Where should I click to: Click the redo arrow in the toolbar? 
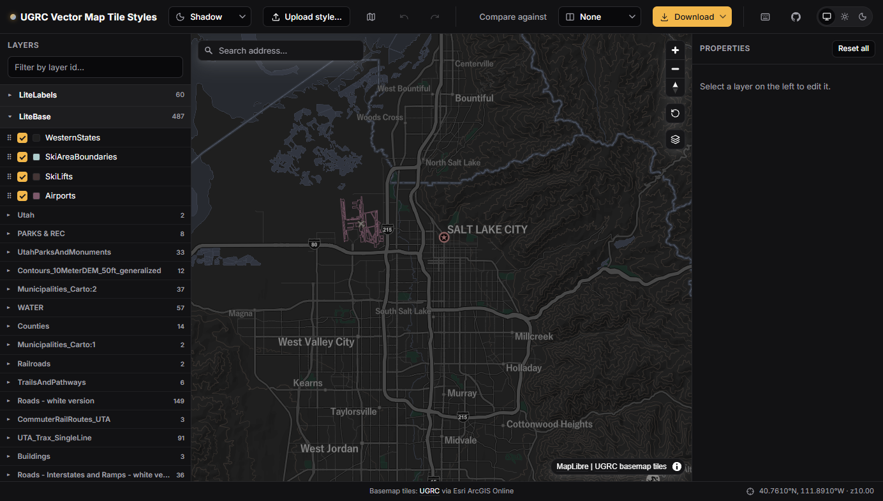click(x=435, y=17)
